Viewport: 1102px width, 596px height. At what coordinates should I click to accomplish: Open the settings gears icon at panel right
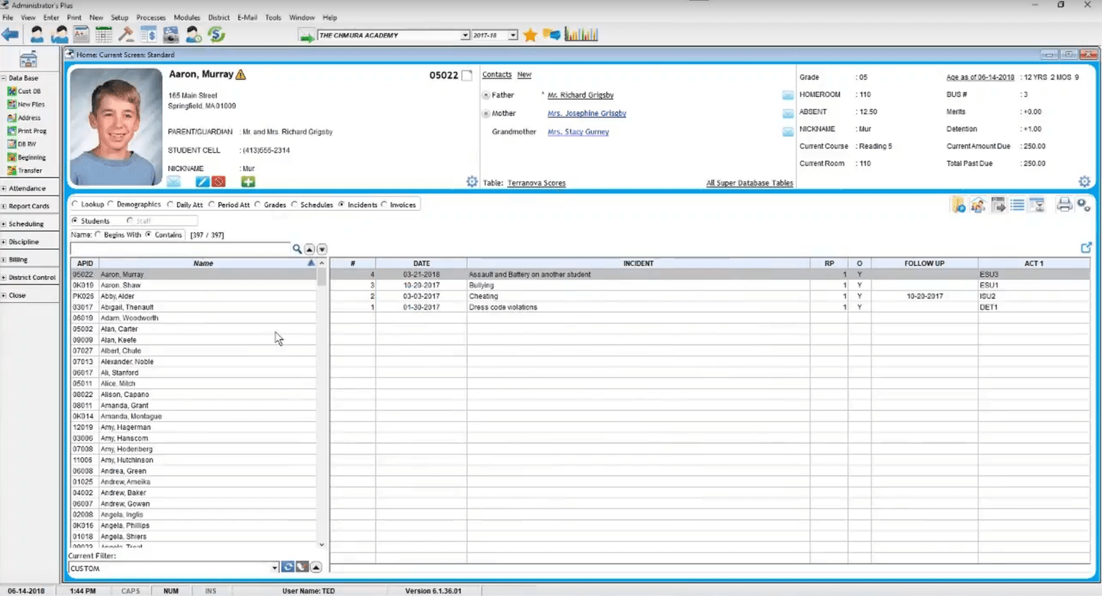pos(1083,205)
